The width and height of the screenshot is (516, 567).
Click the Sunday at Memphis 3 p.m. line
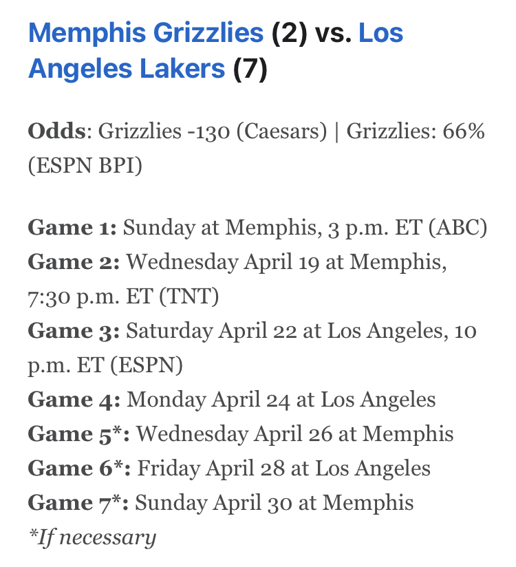tap(305, 228)
